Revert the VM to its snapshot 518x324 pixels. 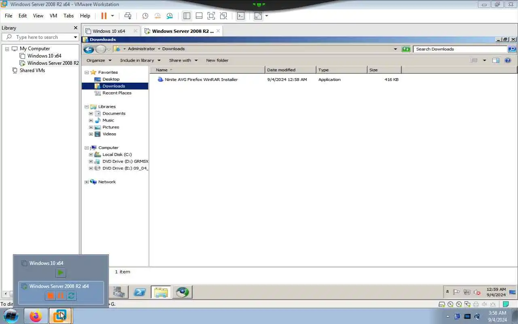[157, 16]
